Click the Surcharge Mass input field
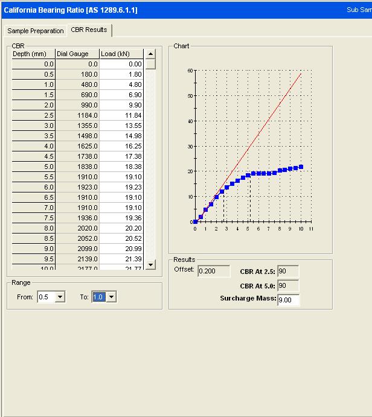This screenshot has width=372, height=417. coord(288,299)
